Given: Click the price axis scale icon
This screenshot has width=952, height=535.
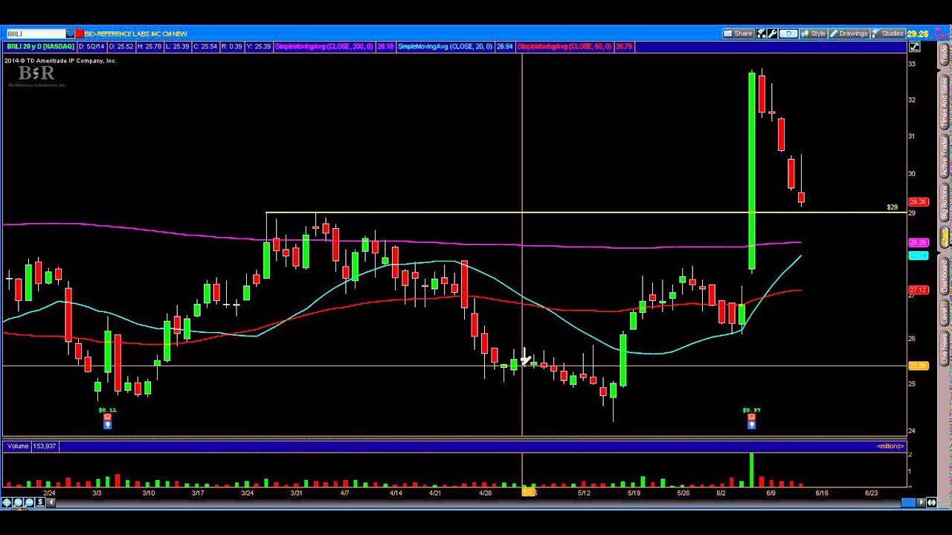Looking at the screenshot, I should (x=914, y=47).
